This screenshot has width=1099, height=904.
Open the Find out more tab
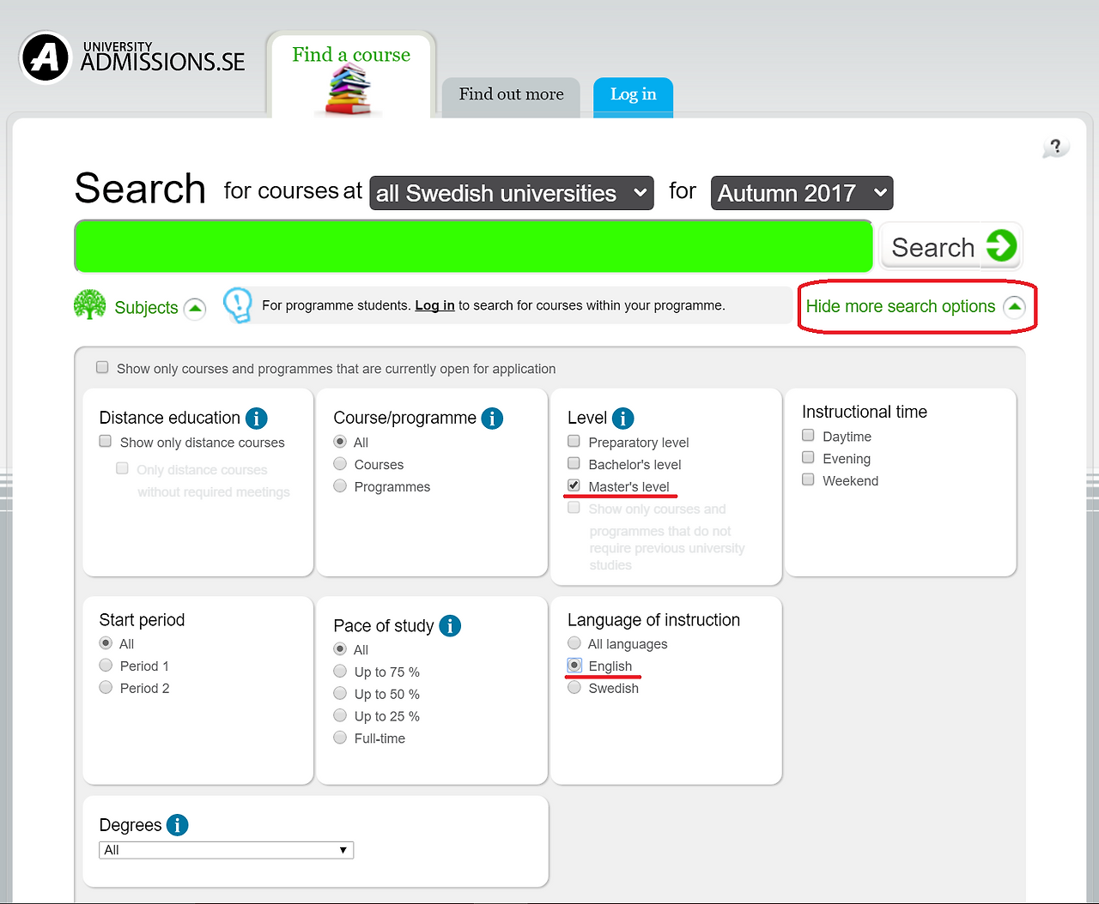coord(512,97)
